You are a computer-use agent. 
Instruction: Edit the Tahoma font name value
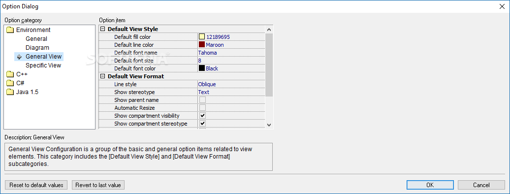pos(207,53)
